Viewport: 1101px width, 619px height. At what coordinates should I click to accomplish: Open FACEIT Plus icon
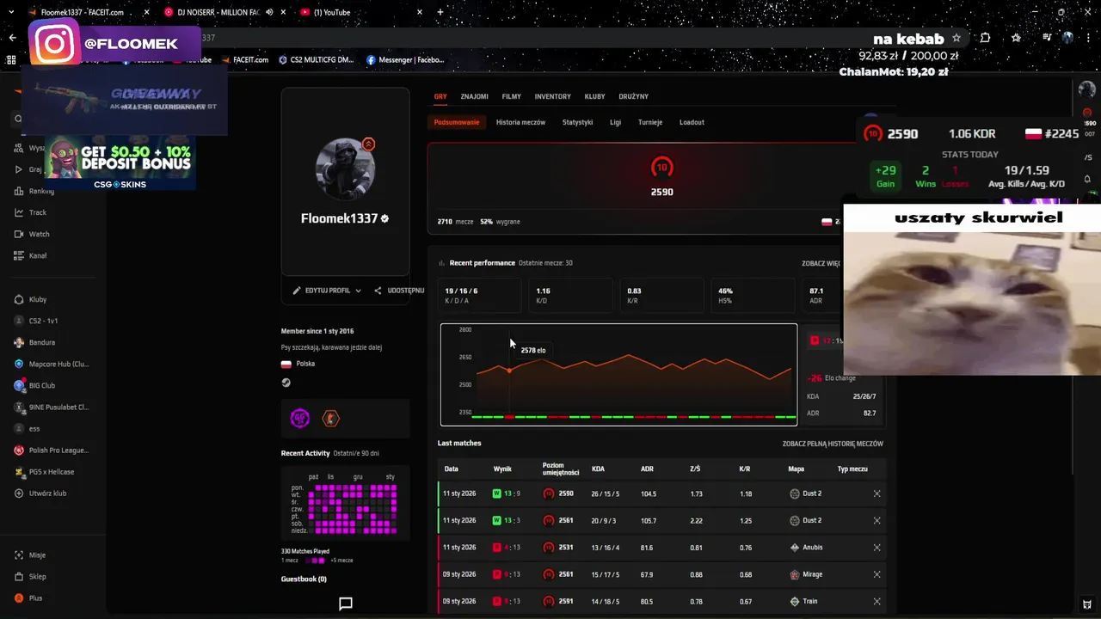19,598
